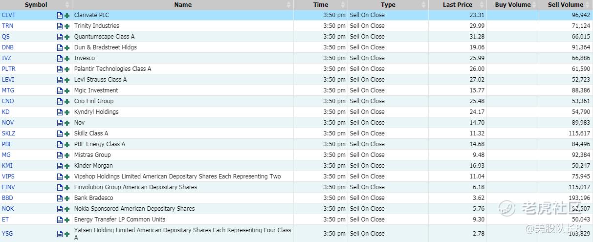
Task: Open the PLTR symbol link
Action: pos(9,69)
